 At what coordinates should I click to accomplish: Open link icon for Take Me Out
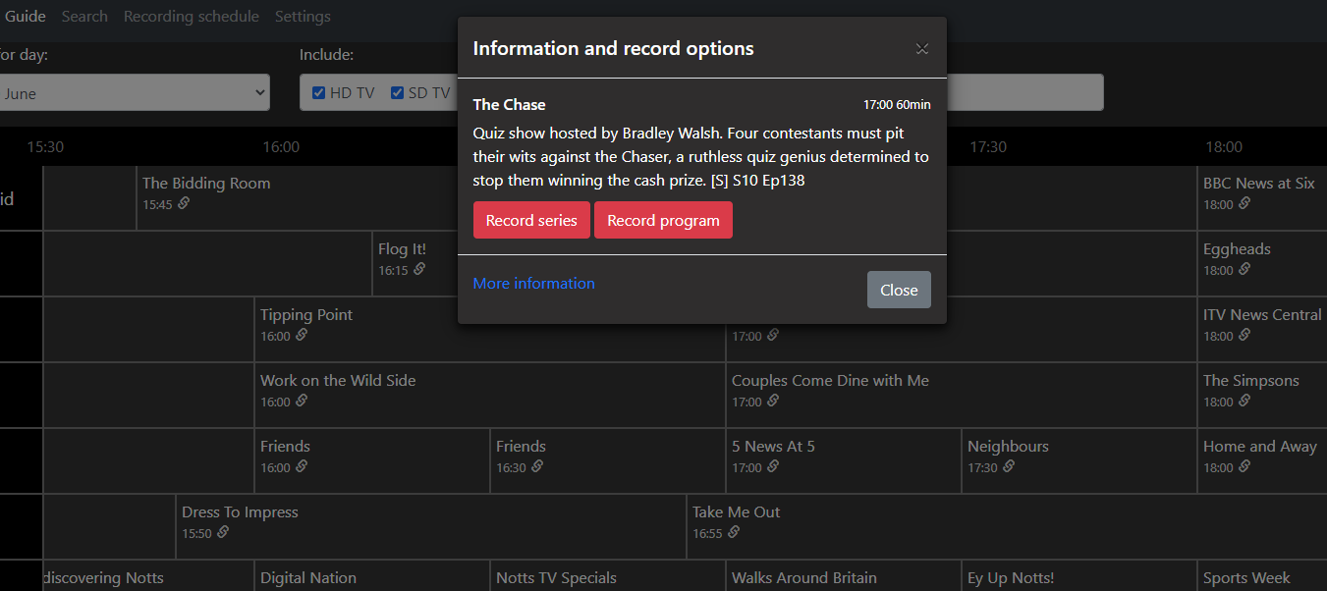[734, 533]
